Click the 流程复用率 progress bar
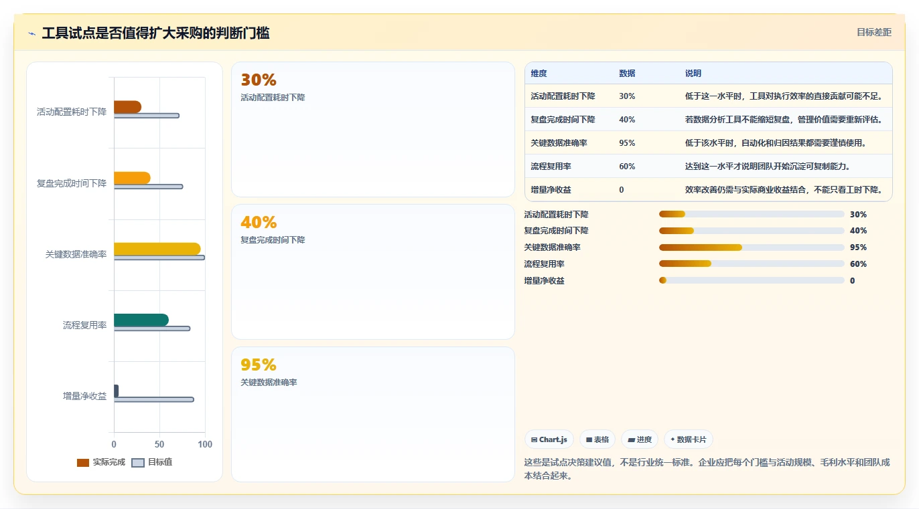919x509 pixels. [752, 264]
